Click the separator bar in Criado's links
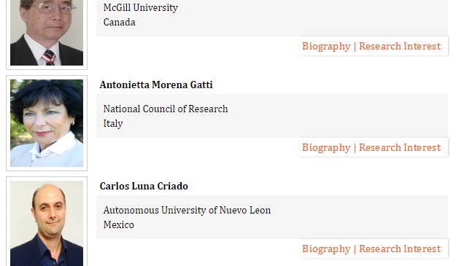 coord(355,249)
